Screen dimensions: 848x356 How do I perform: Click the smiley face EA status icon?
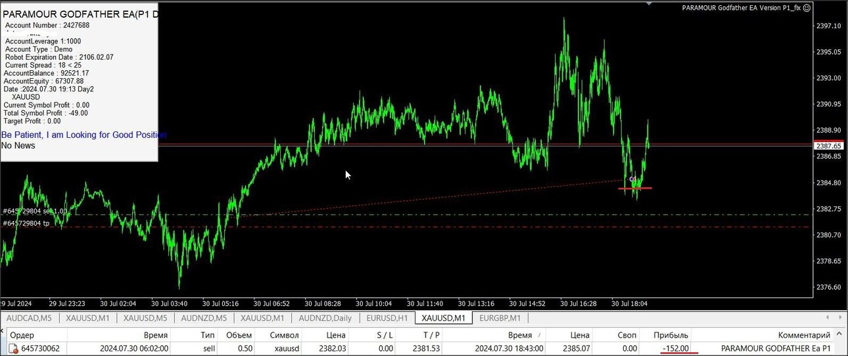point(807,8)
